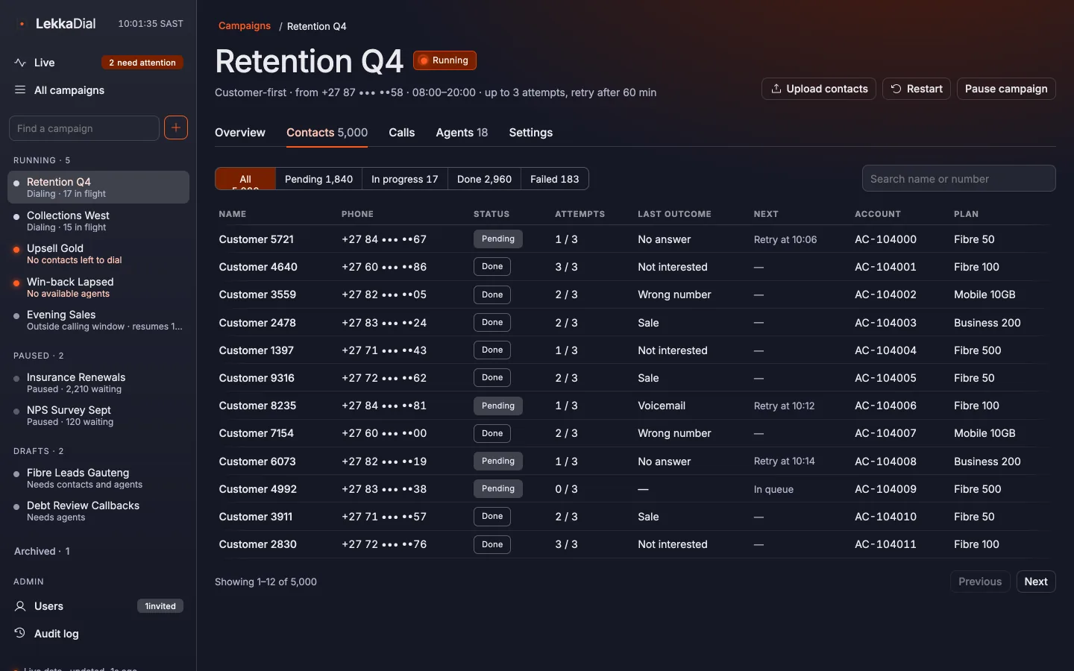Open the Debt Review Callbacks draft
The height and width of the screenshot is (671, 1074).
pos(98,511)
